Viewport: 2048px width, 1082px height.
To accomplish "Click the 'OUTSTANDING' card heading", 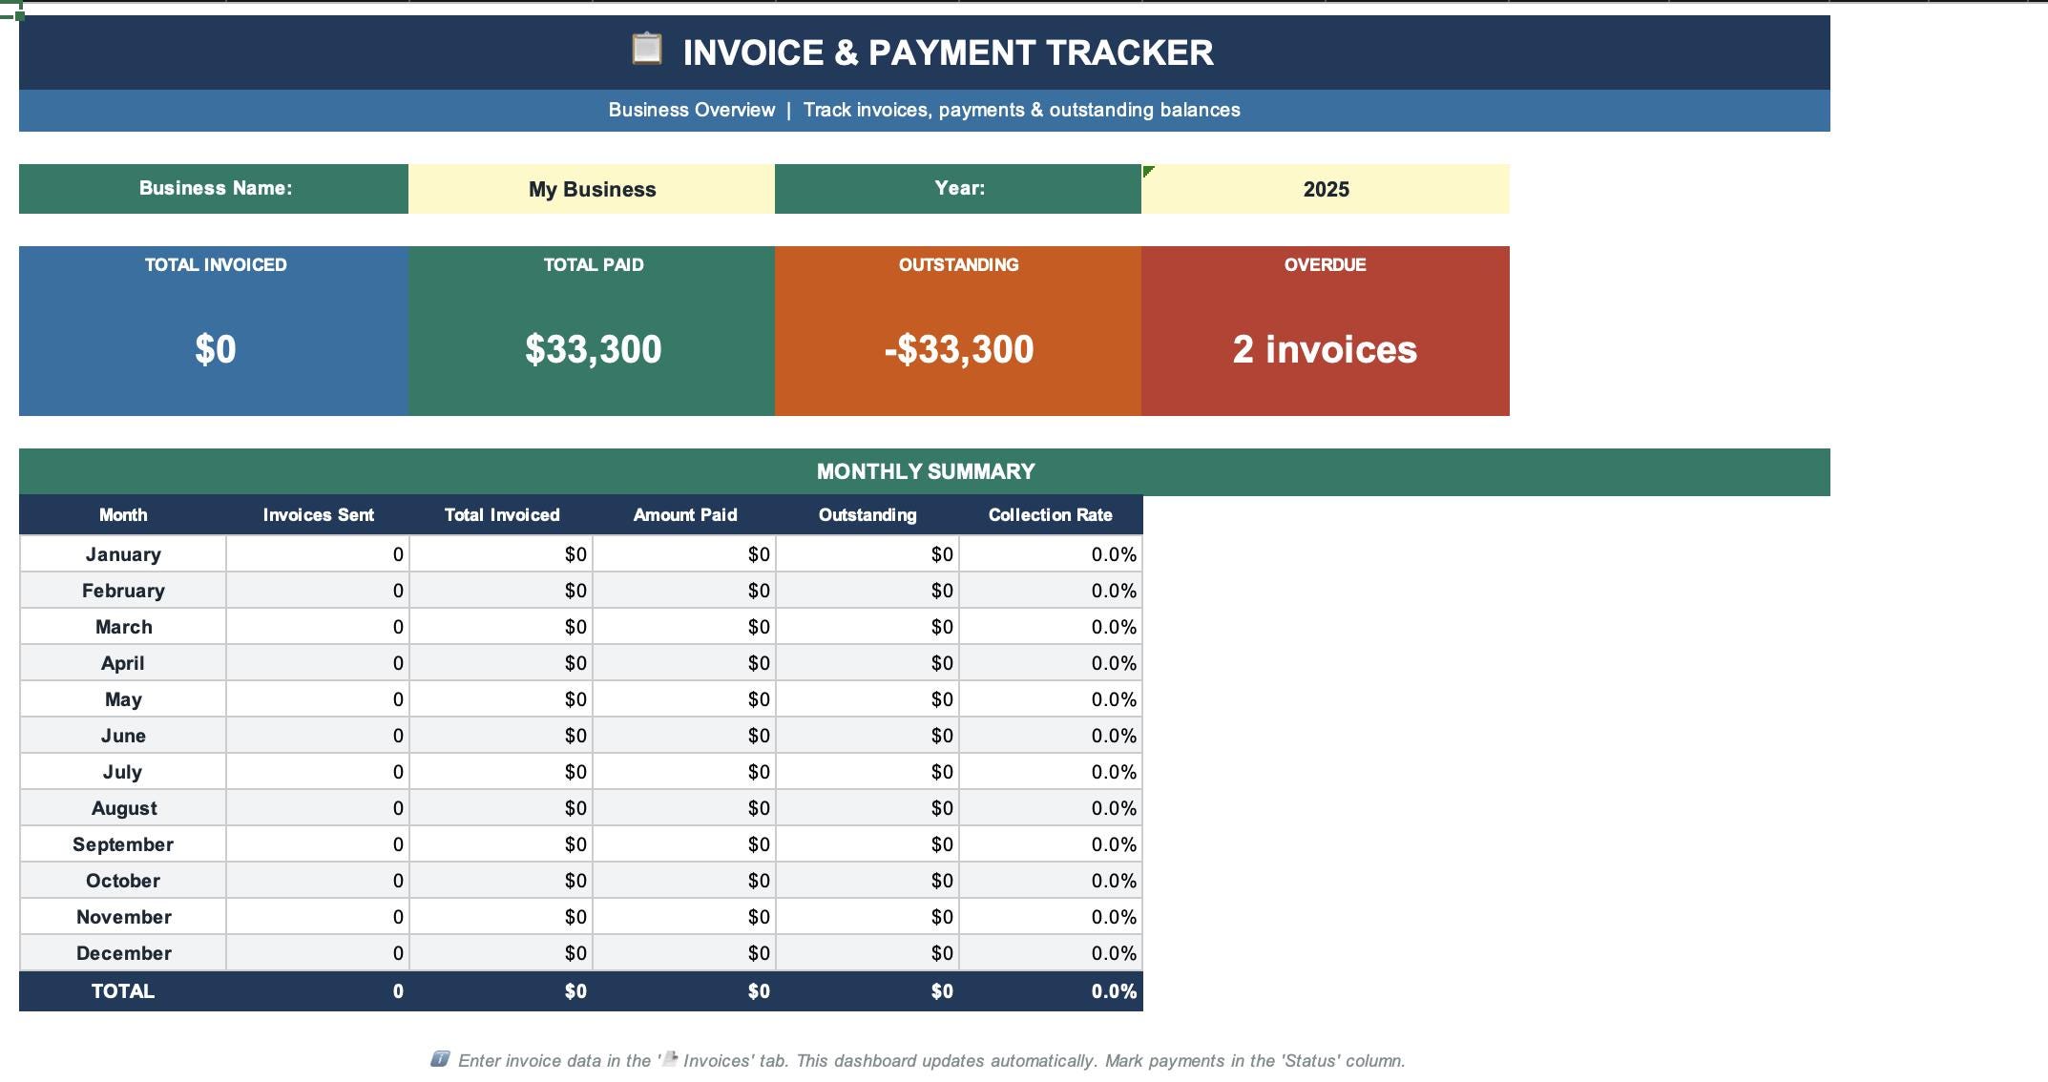I will 958,265.
